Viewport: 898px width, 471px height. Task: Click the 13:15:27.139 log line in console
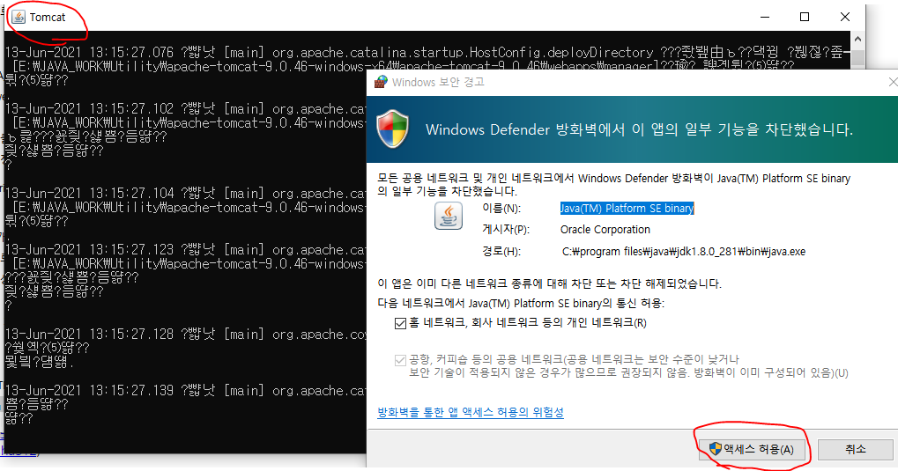[x=185, y=391]
